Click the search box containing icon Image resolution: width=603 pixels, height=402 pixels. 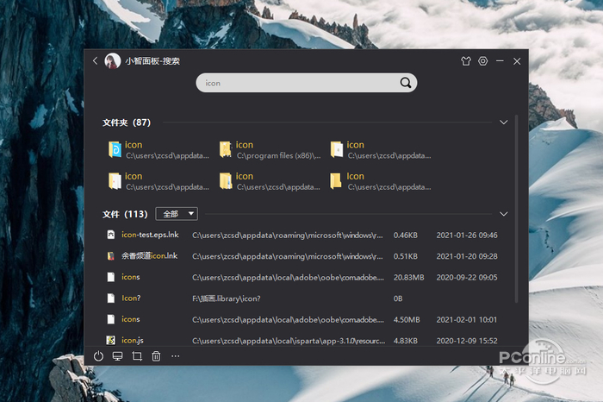pos(306,83)
